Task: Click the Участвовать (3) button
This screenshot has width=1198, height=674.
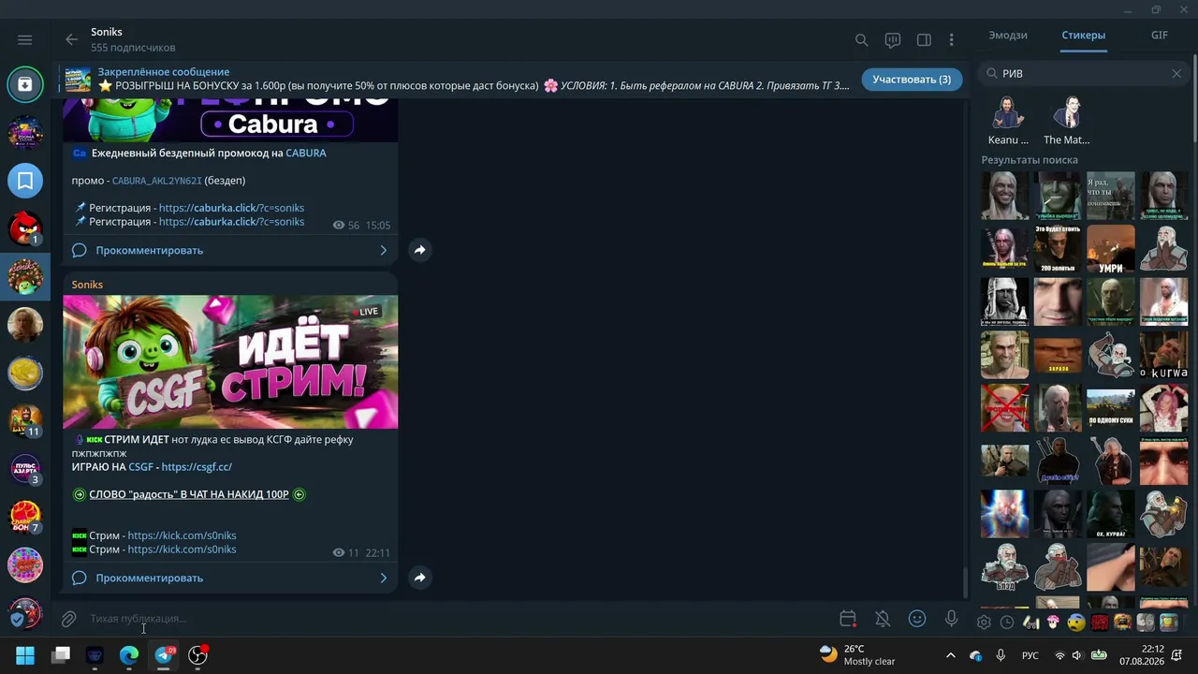Action: (x=912, y=80)
